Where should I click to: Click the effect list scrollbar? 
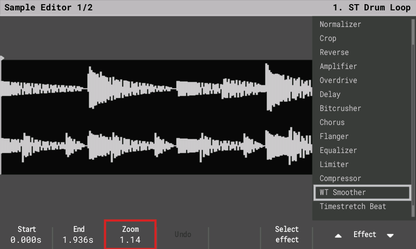[412, 118]
